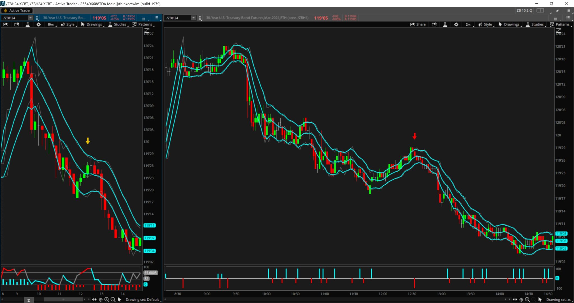The height and width of the screenshot is (303, 574).
Task: Open the Patterns menu on the right chart
Action: pyautogui.click(x=562, y=24)
